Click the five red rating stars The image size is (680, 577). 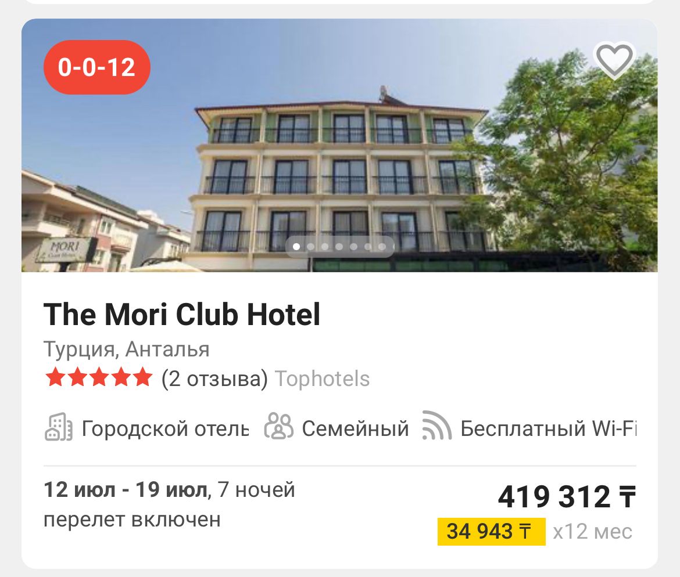point(99,377)
